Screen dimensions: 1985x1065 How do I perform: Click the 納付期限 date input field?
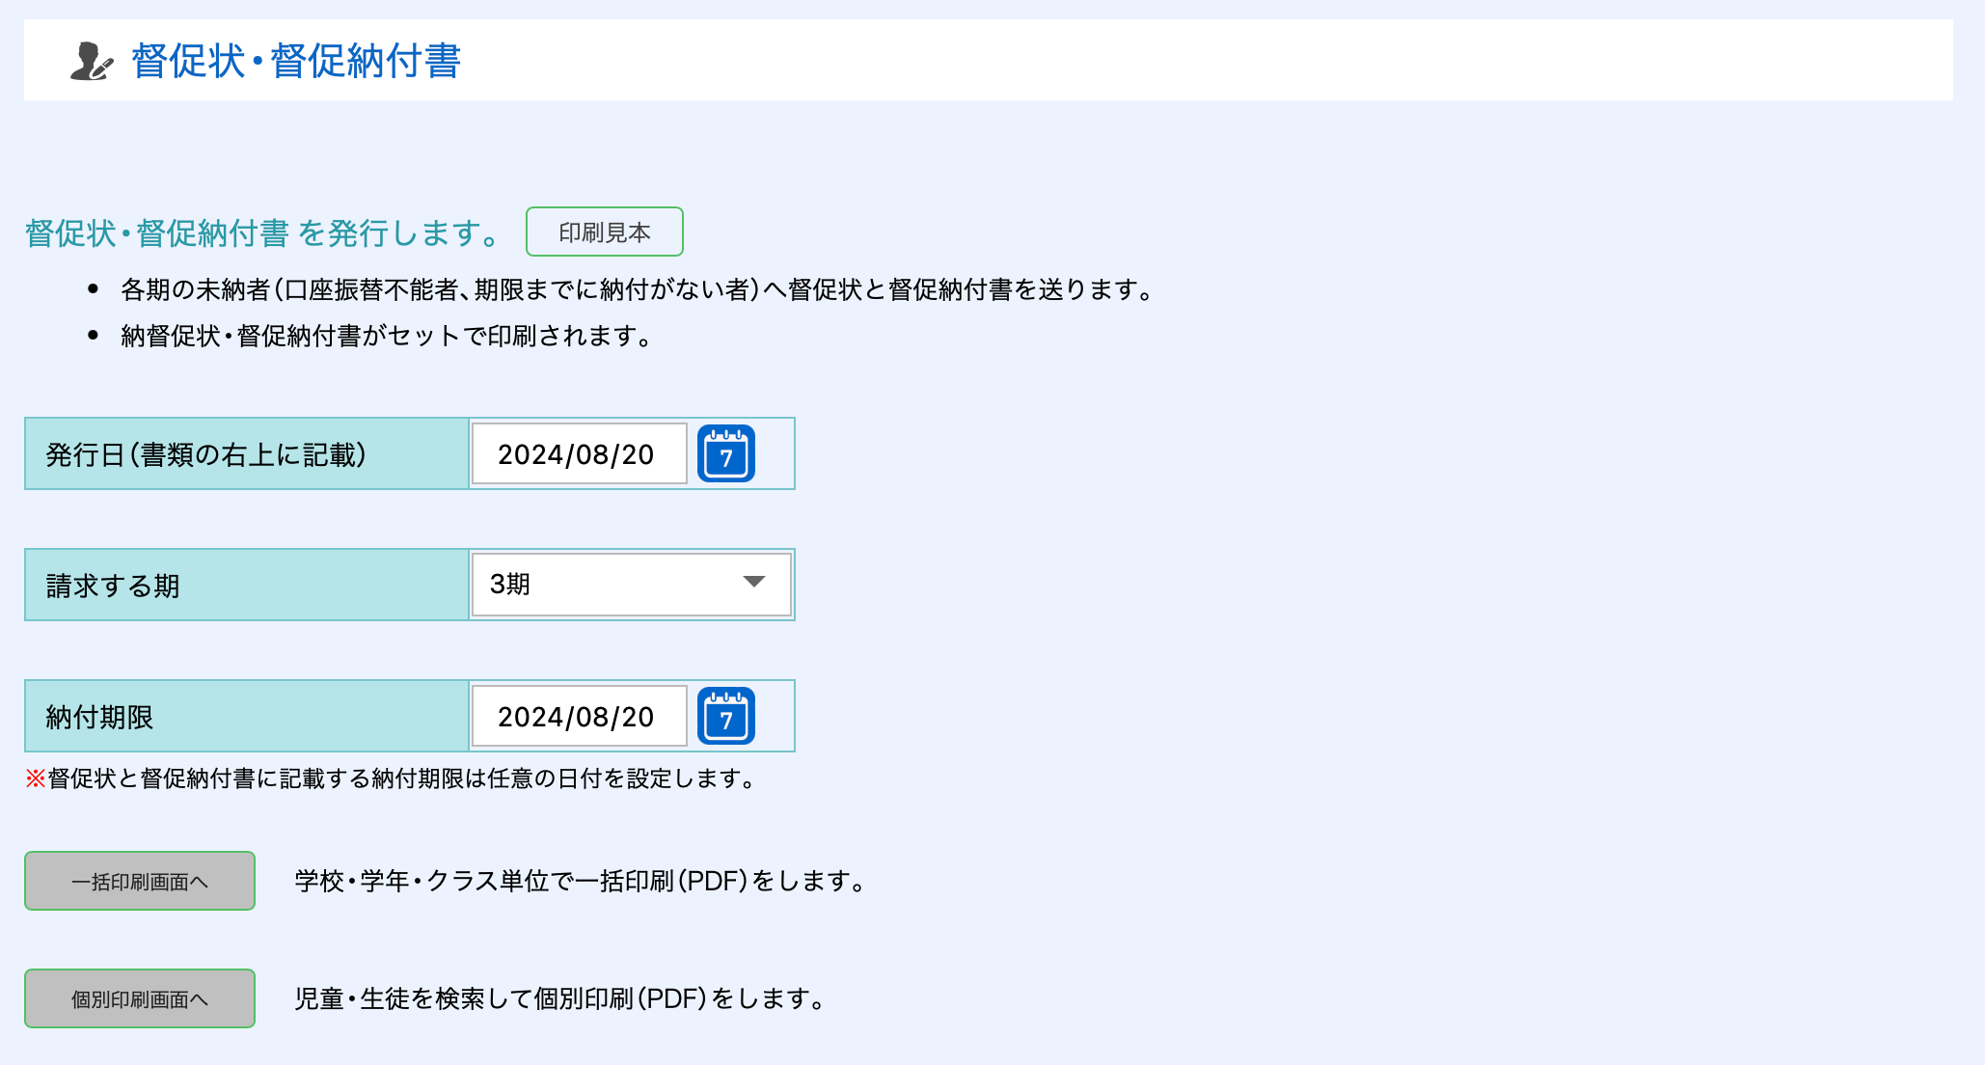[579, 717]
